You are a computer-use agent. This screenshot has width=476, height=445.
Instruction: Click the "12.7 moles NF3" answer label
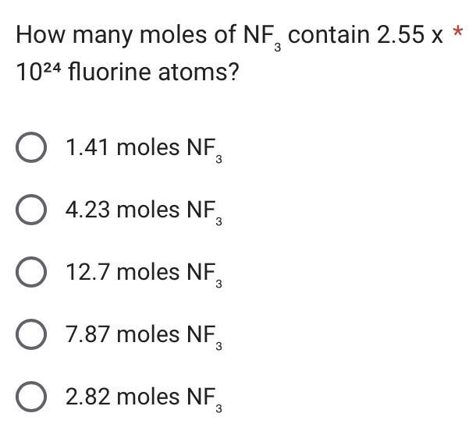(x=144, y=273)
